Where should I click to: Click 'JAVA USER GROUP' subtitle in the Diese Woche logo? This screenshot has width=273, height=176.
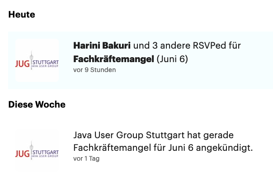pyautogui.click(x=45, y=156)
